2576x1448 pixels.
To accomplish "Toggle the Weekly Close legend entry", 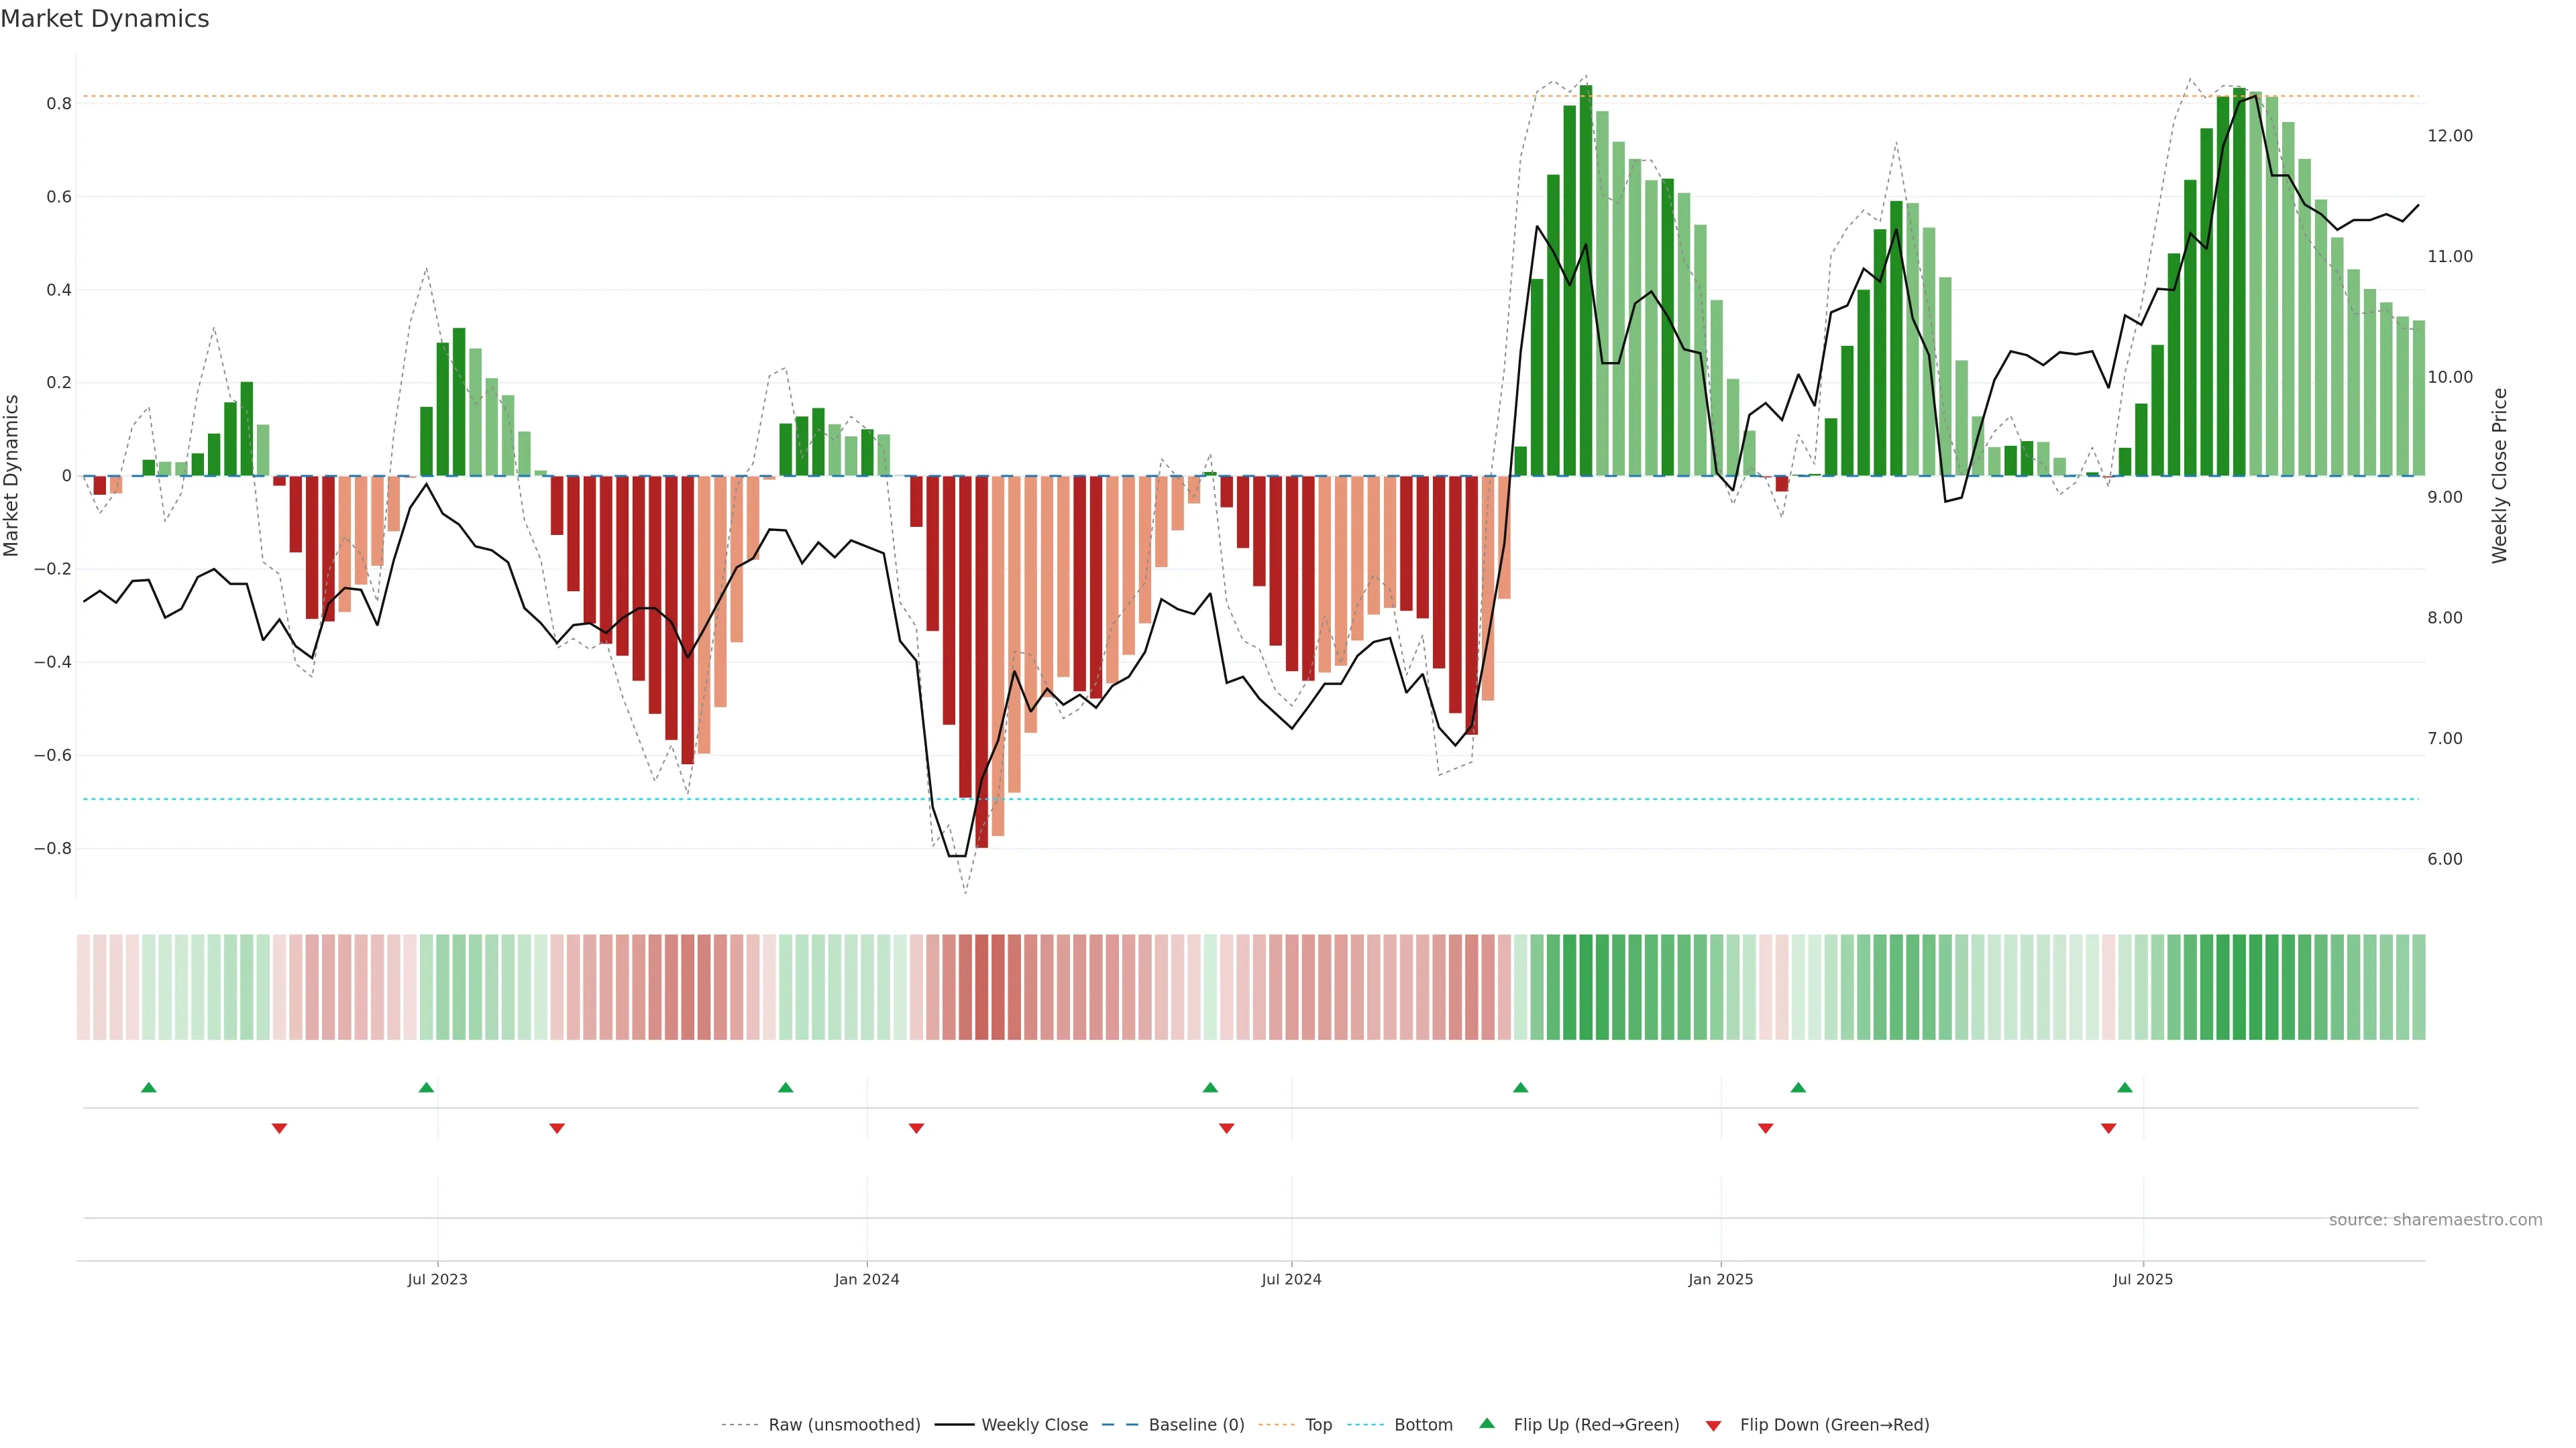I will 1034,1425.
